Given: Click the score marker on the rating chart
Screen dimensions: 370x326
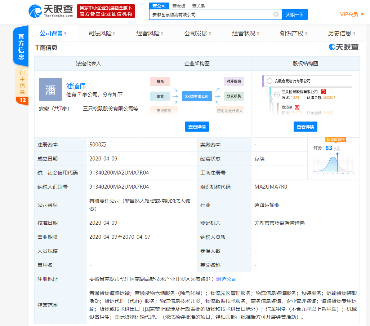Looking at the screenshot, I should click(x=337, y=154).
